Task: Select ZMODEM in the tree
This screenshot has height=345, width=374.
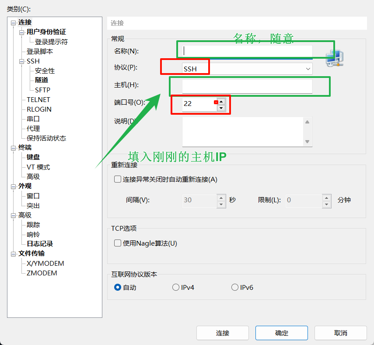Action: click(42, 273)
